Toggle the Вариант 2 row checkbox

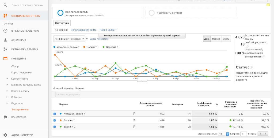pos(55,127)
